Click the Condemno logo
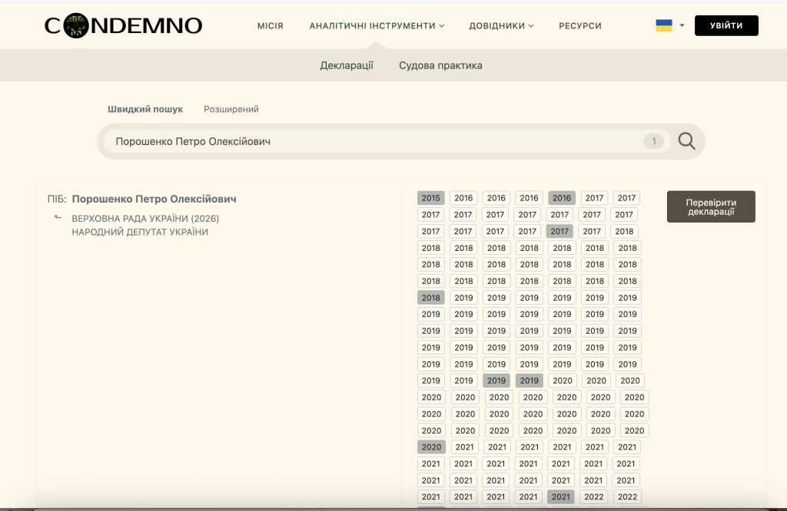The height and width of the screenshot is (511, 787). [x=123, y=25]
